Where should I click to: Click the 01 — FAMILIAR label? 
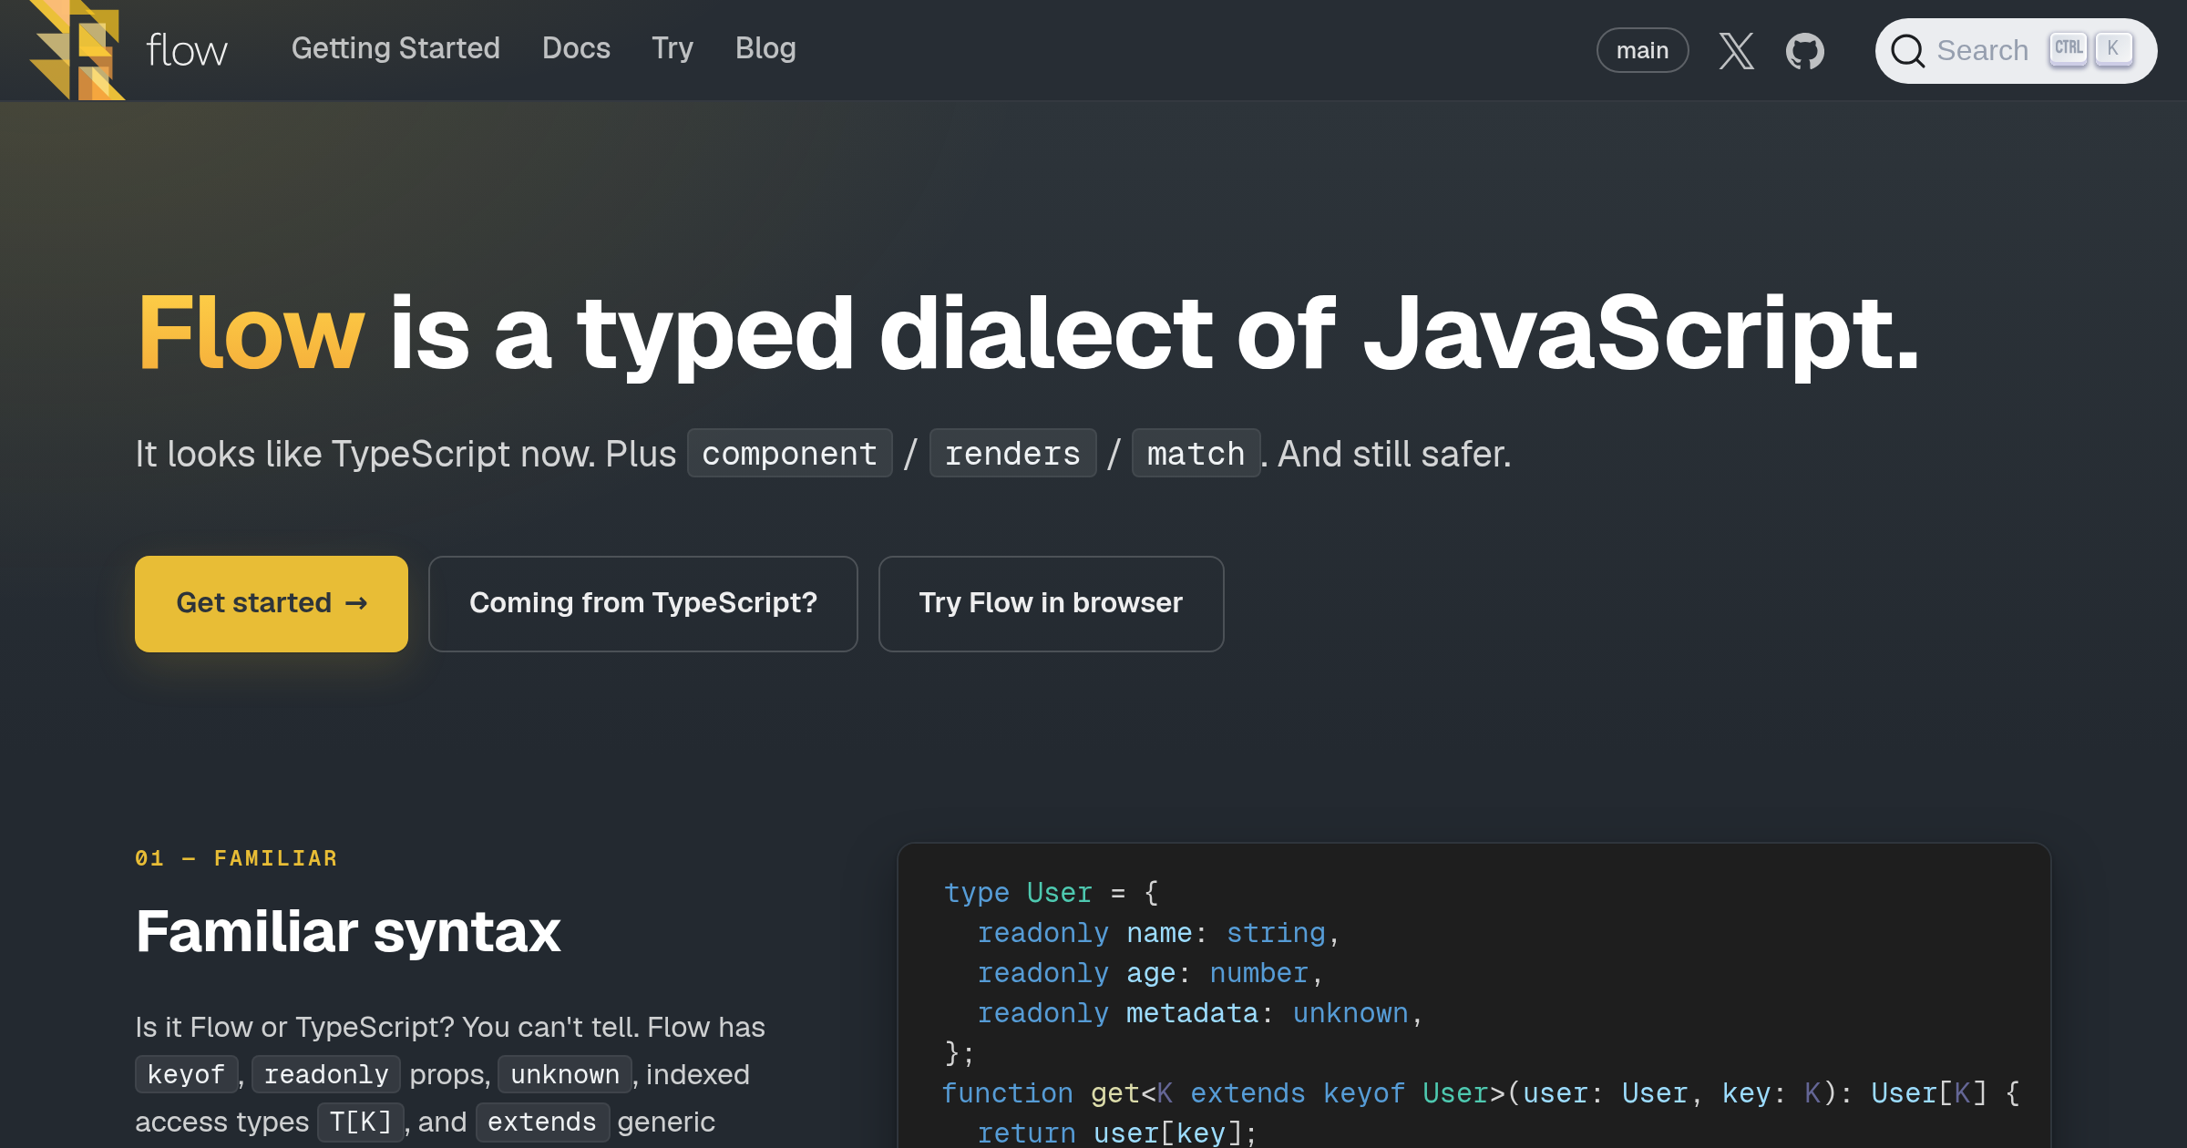tap(236, 858)
